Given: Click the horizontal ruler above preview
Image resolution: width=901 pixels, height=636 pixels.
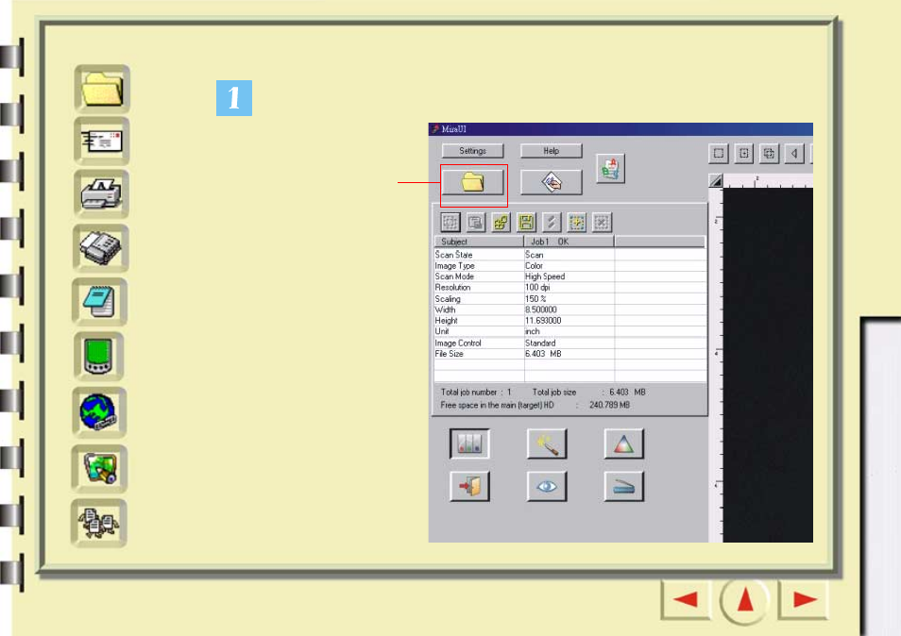Looking at the screenshot, I should (768, 181).
